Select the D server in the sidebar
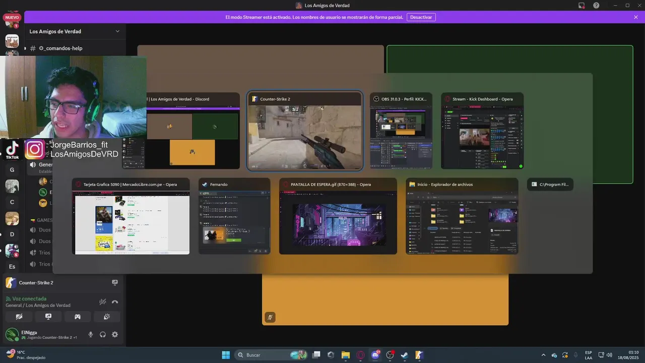This screenshot has height=363, width=645. coord(12,234)
